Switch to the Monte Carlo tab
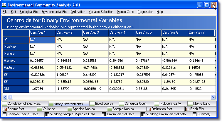This screenshot has height=122, width=222. coord(202,104)
